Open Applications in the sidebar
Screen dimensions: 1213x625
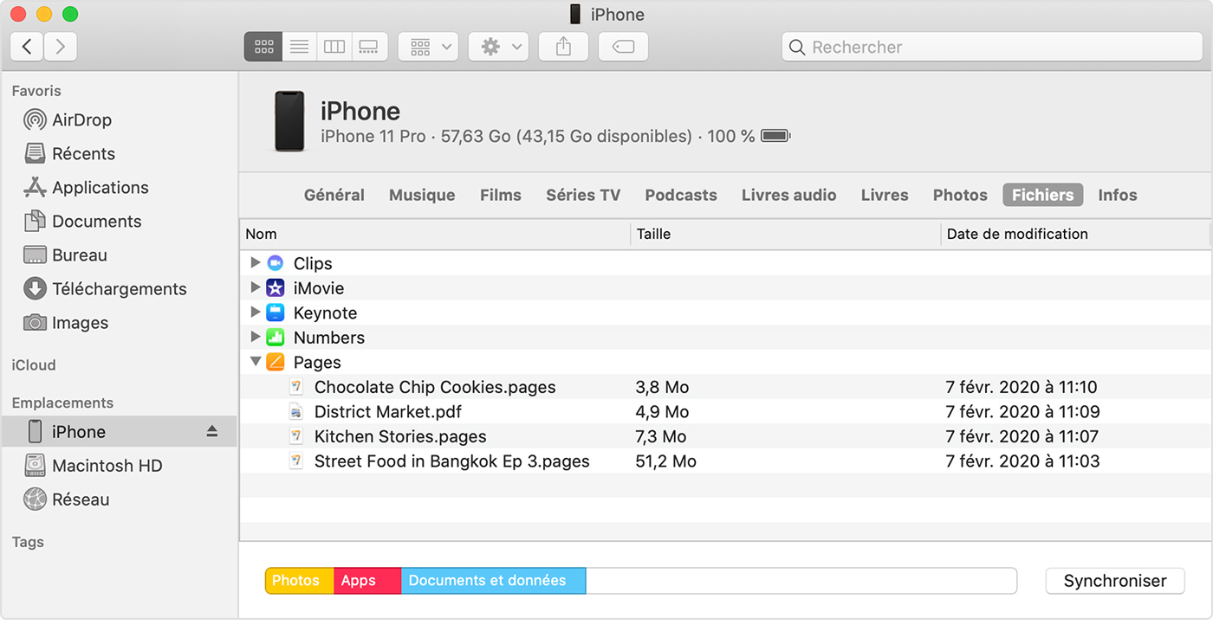click(86, 187)
